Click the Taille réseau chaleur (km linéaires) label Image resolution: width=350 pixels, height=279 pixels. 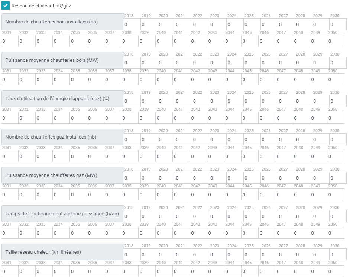(x=43, y=252)
